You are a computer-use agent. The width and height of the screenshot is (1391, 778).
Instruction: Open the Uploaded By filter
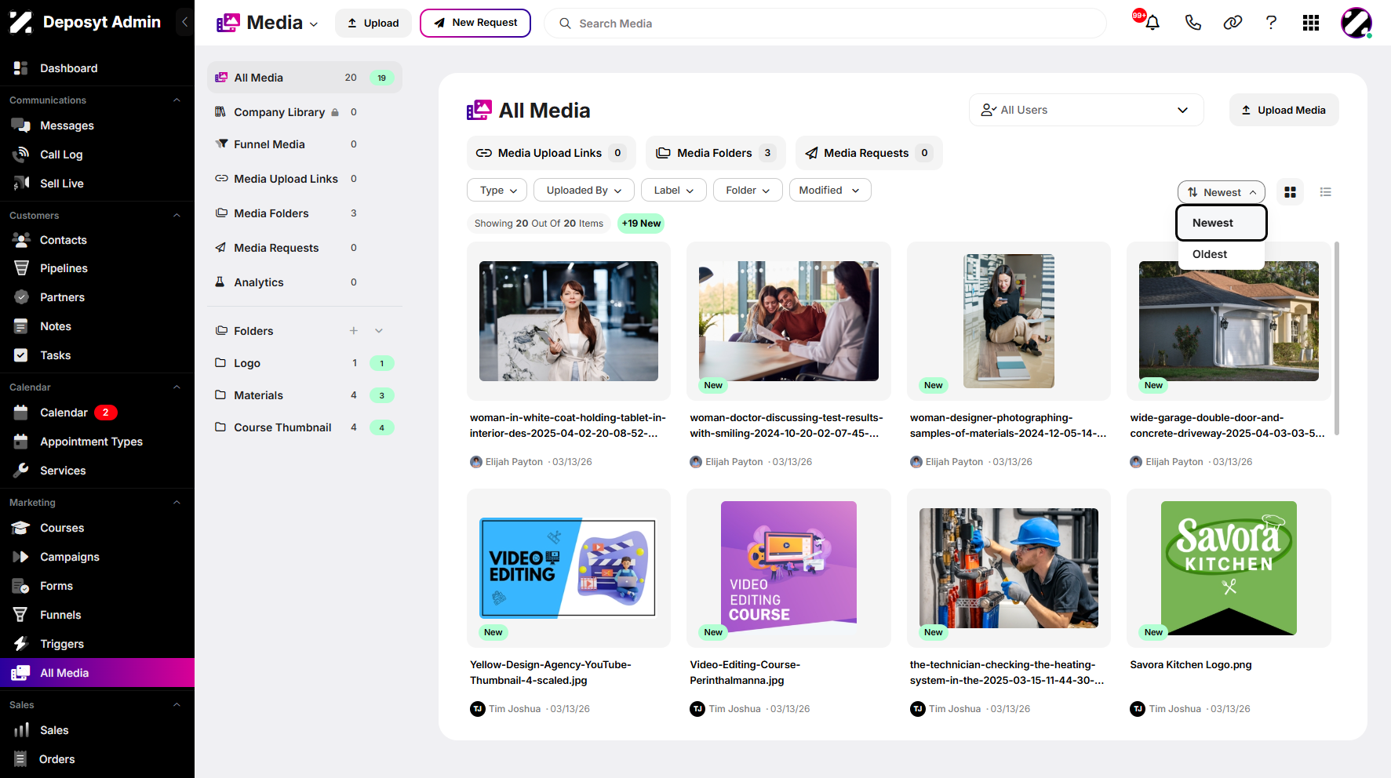(584, 190)
